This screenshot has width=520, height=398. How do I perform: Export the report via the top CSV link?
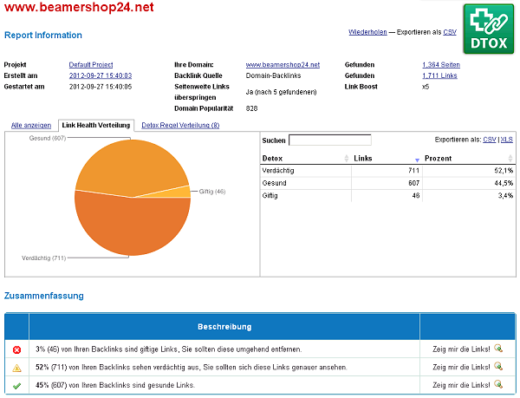(x=450, y=32)
